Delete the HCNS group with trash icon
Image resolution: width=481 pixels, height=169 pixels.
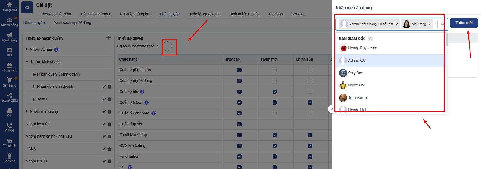[109, 149]
